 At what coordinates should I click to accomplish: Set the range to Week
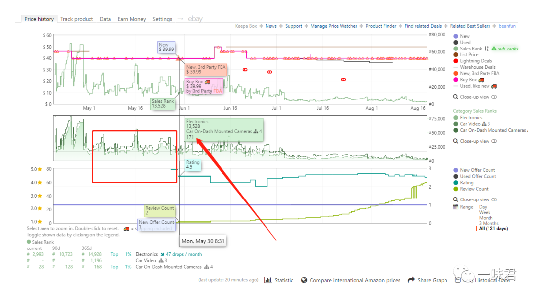(x=485, y=212)
